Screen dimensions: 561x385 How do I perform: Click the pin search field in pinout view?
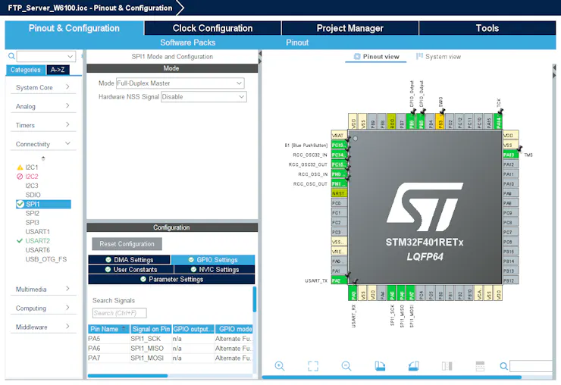pyautogui.click(x=531, y=366)
